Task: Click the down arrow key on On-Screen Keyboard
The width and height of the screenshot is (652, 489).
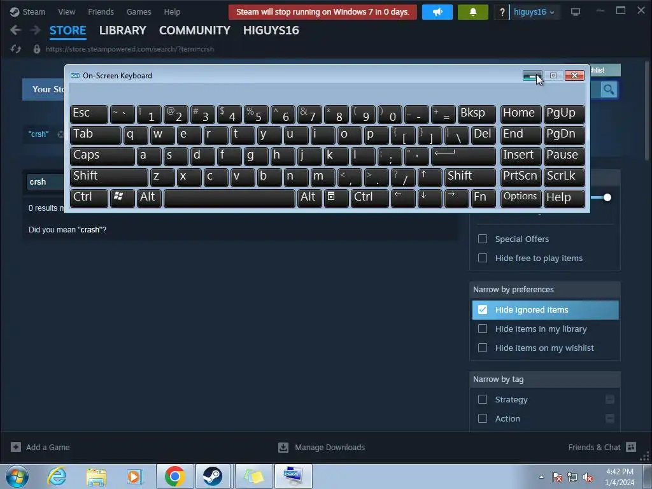Action: tap(430, 198)
